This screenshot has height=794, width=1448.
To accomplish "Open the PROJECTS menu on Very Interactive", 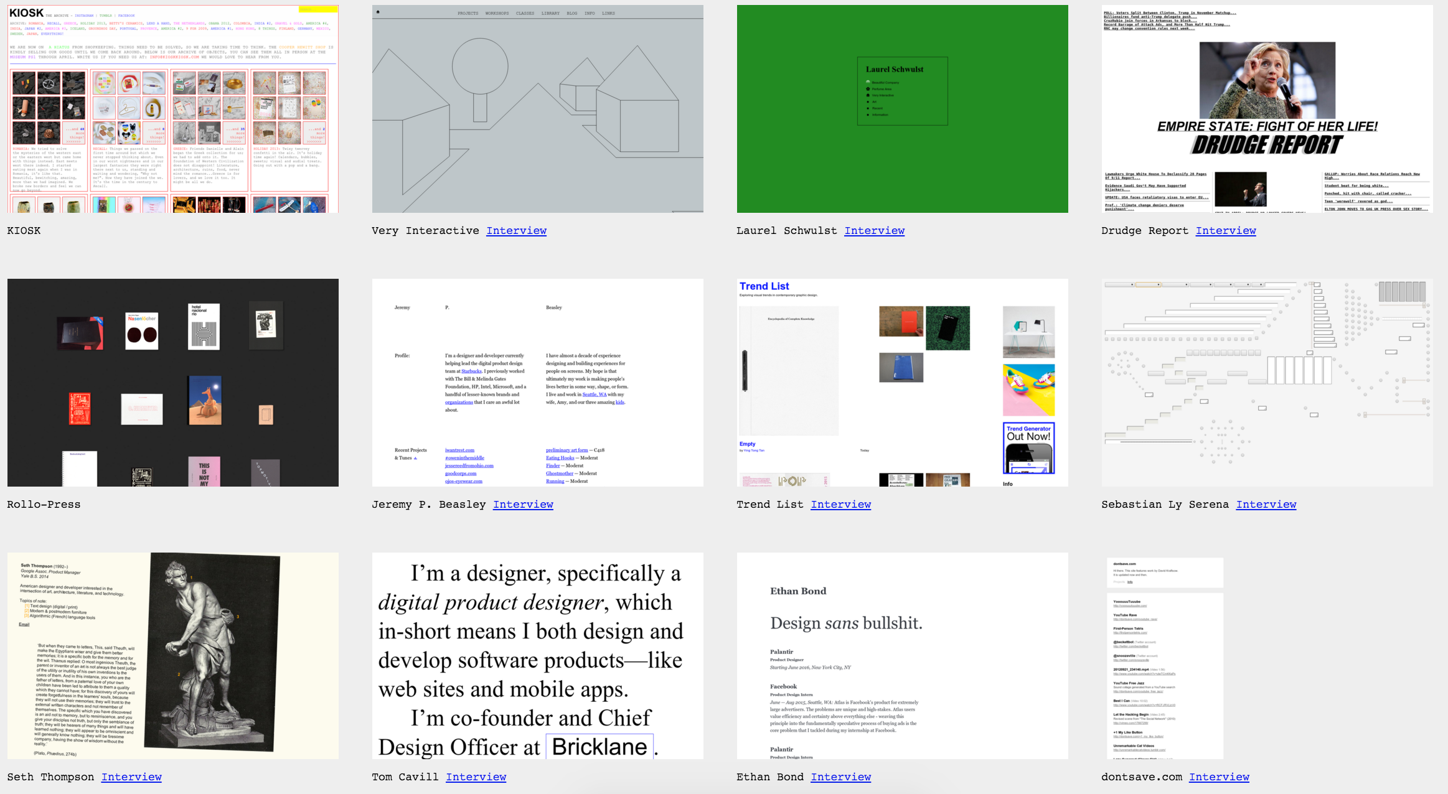I will [468, 13].
